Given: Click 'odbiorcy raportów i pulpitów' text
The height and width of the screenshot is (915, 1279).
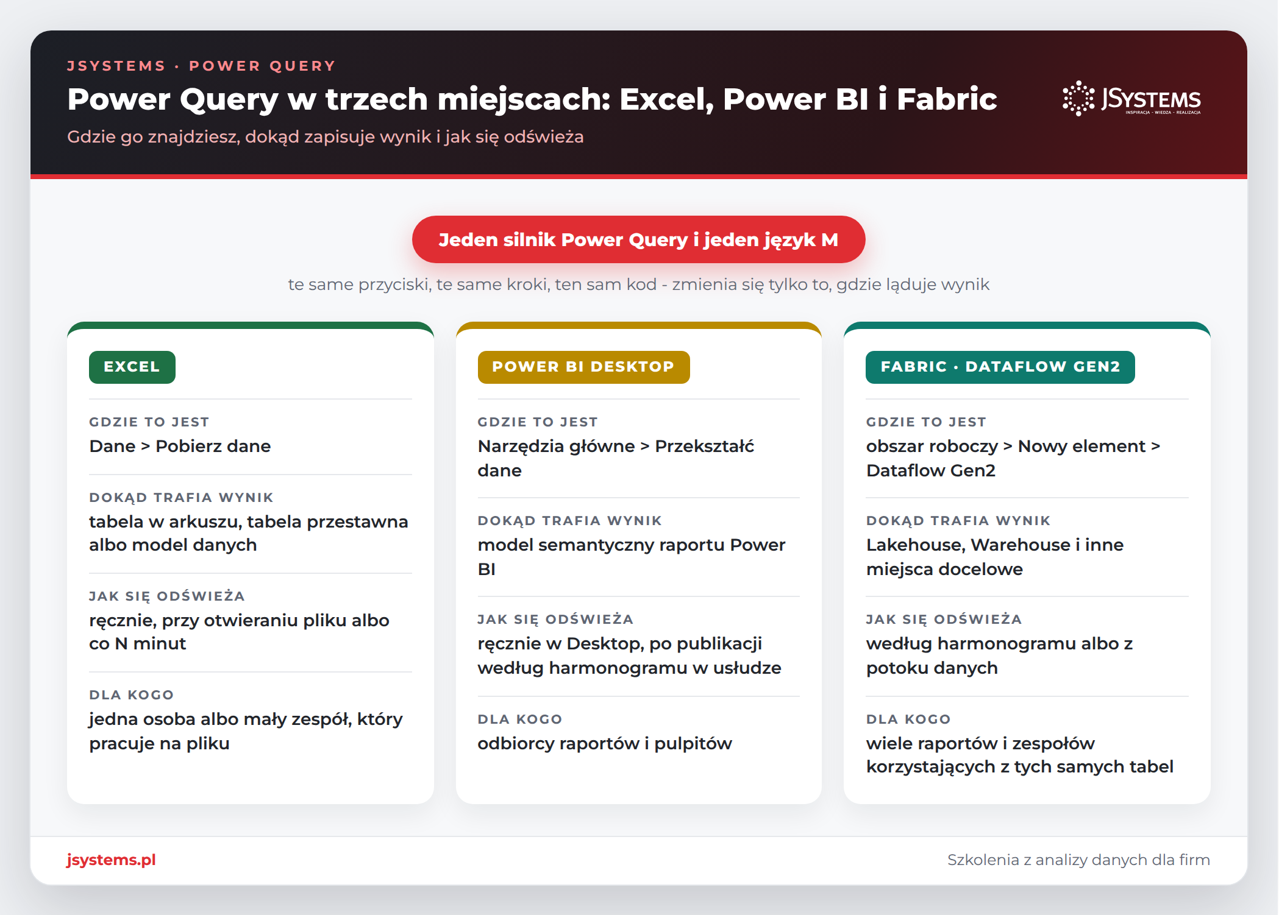Looking at the screenshot, I should click(x=605, y=743).
